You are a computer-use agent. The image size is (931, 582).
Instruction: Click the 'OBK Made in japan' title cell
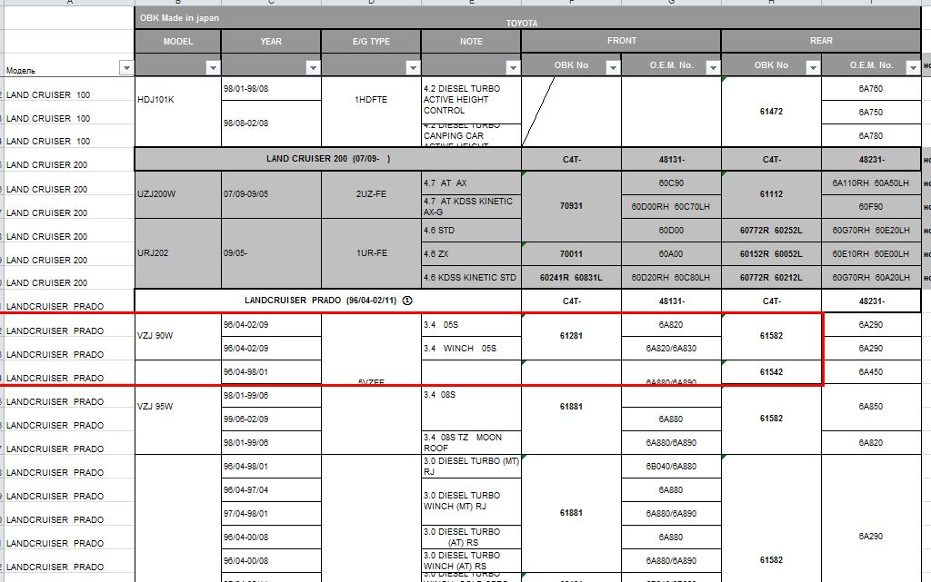[180, 18]
